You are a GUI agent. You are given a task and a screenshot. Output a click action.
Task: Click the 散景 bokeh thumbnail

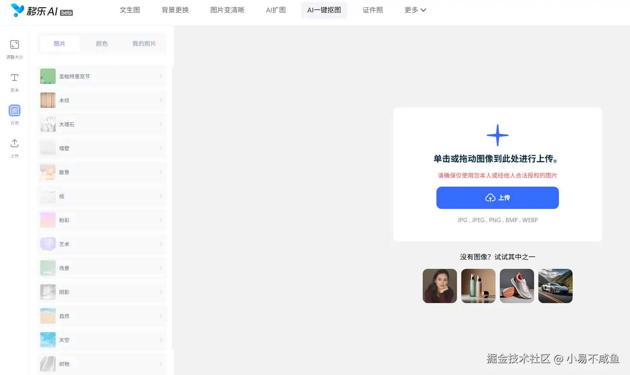pos(48,172)
